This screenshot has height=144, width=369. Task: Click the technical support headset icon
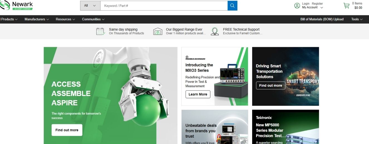point(215,31)
